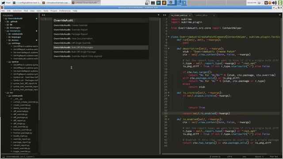Select OverrideAudit: Package Report command
The height and width of the screenshot is (159, 283).
101,34
